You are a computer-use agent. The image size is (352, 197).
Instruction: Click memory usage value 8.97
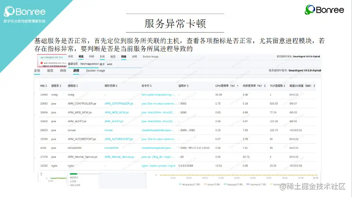pos(245,121)
